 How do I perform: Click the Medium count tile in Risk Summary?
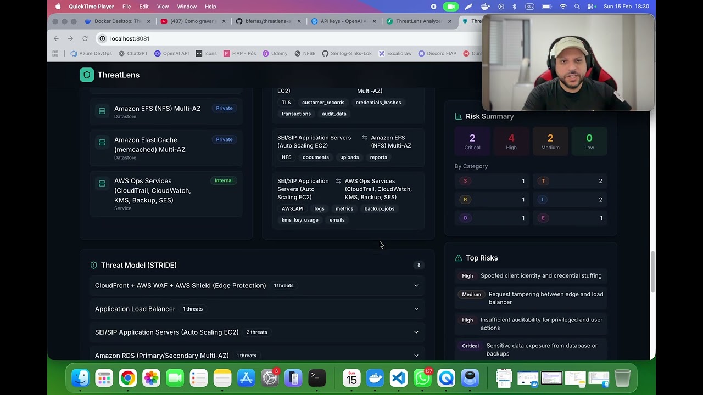[550, 142]
